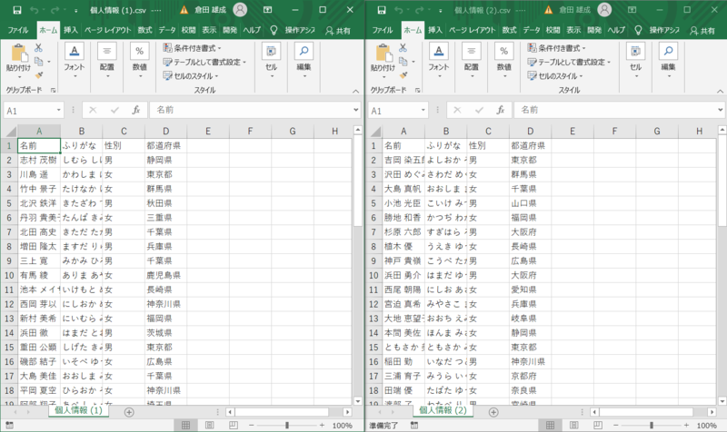Open 条件付き書式 dropdown in the left window

pyautogui.click(x=192, y=48)
